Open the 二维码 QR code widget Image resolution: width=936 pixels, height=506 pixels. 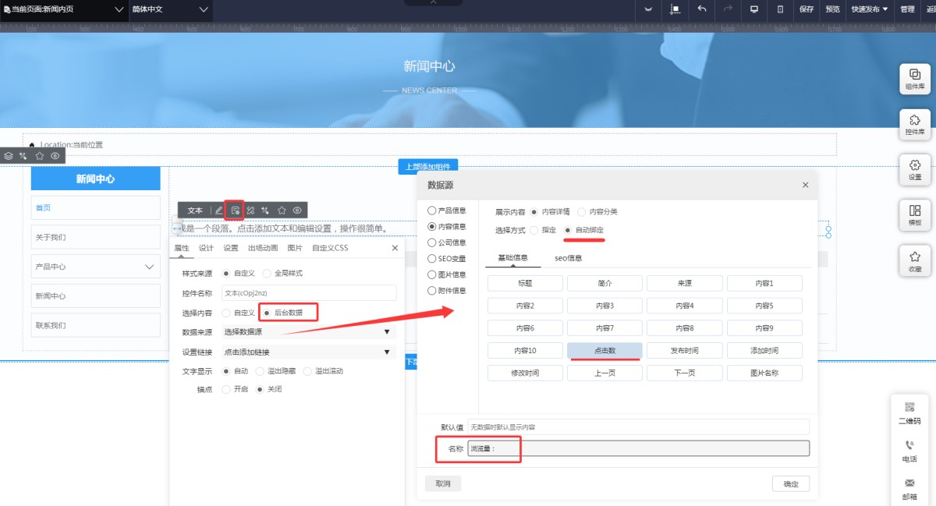909,412
